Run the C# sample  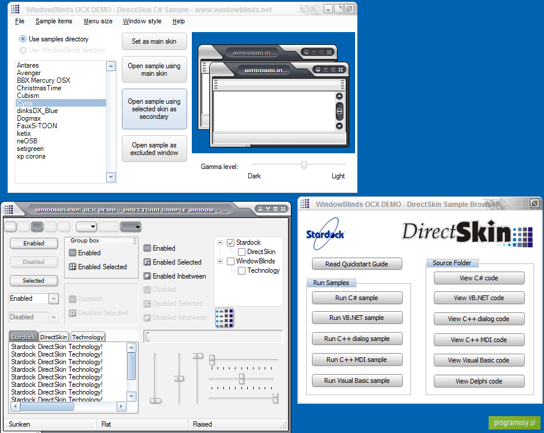[x=357, y=298]
